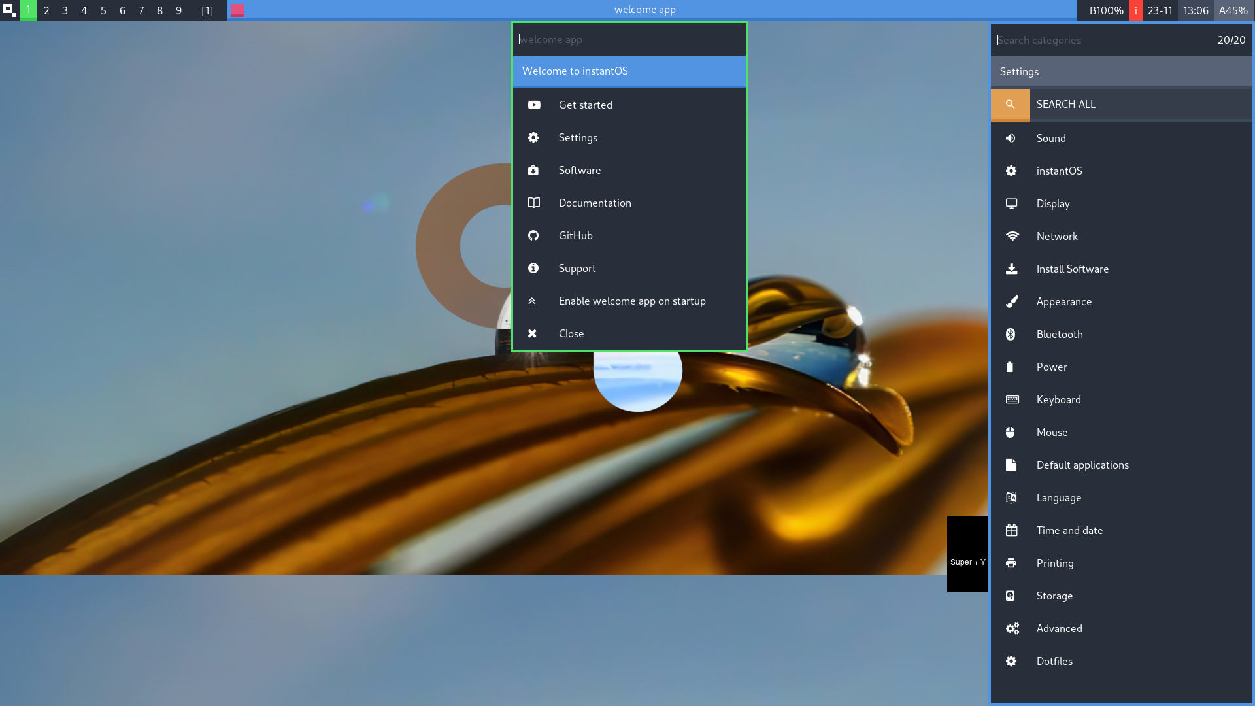Open Default applications settings

(1121, 465)
